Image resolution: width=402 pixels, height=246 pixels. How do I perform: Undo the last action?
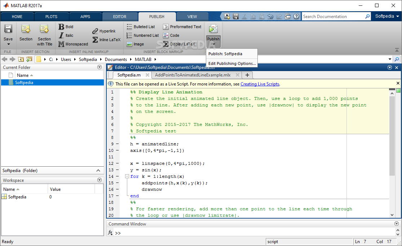(x=270, y=17)
